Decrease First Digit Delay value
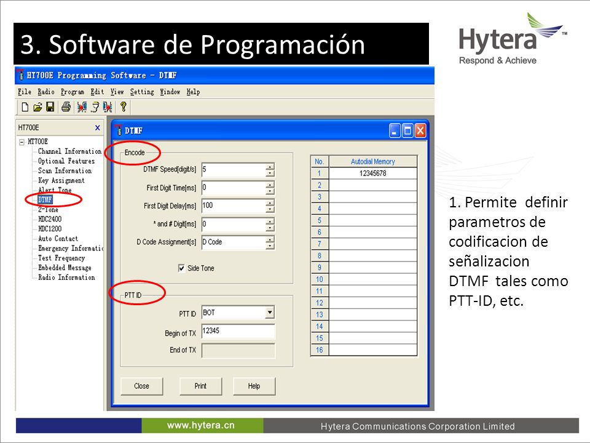590x443 pixels. 270,209
